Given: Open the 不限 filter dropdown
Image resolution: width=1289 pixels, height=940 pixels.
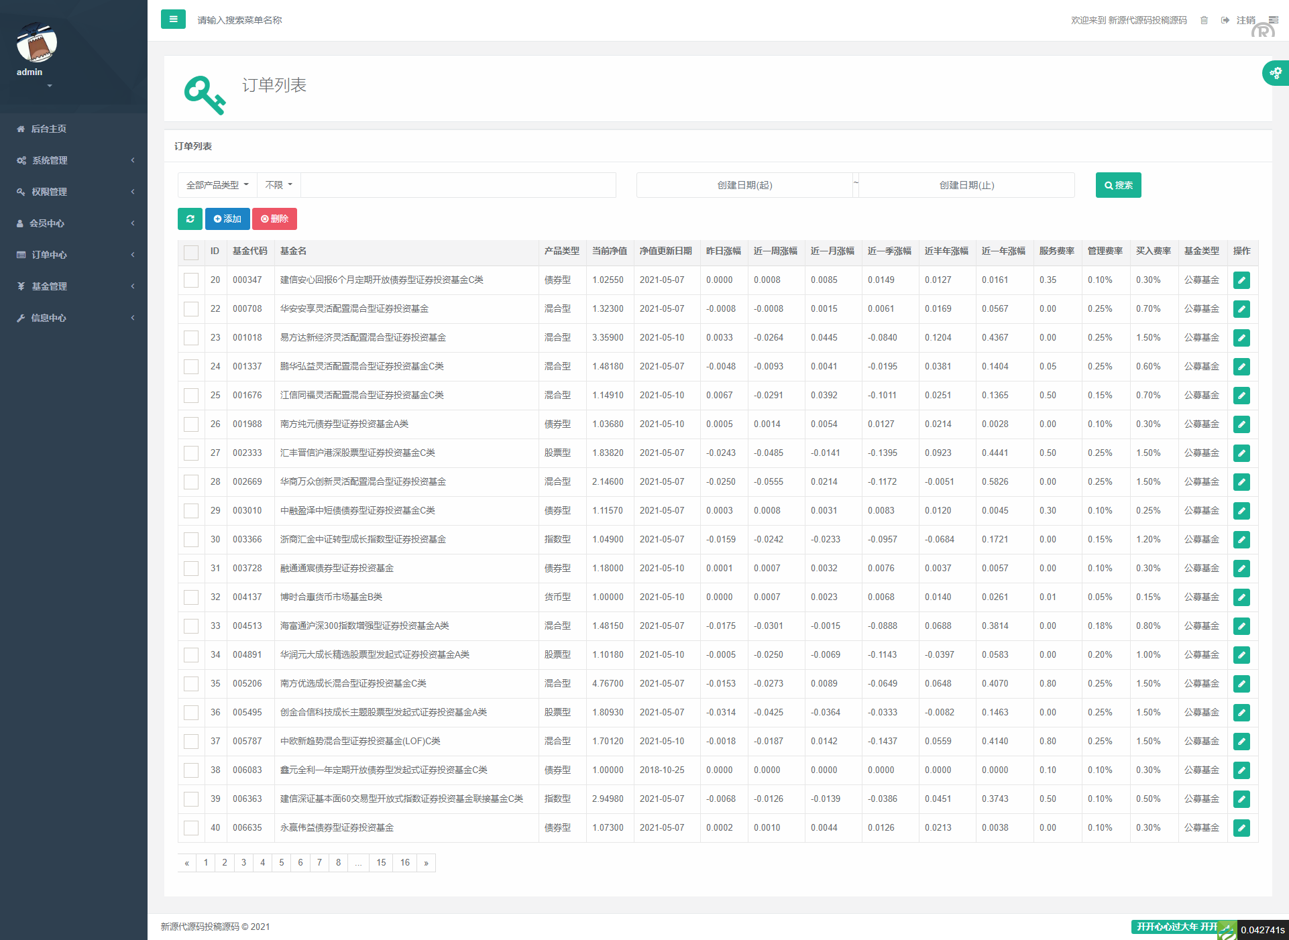Looking at the screenshot, I should [x=278, y=185].
